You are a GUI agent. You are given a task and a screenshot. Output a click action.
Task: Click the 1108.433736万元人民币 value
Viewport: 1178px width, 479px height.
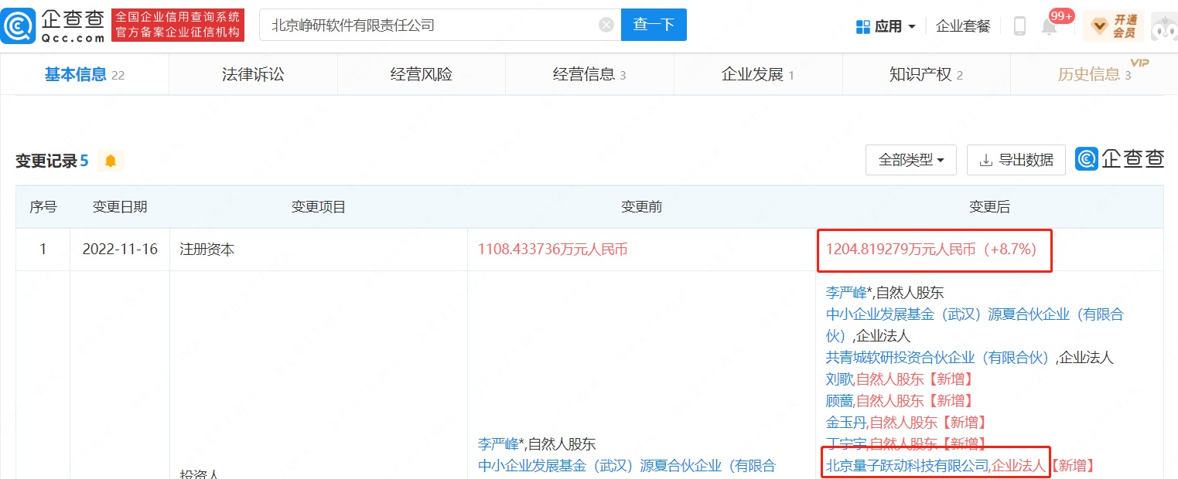click(553, 250)
